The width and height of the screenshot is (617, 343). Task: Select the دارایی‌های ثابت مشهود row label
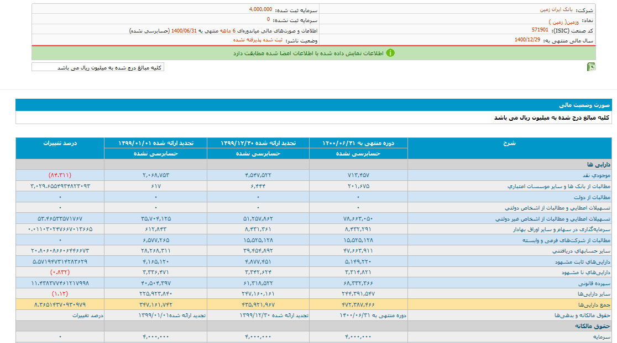click(583, 262)
